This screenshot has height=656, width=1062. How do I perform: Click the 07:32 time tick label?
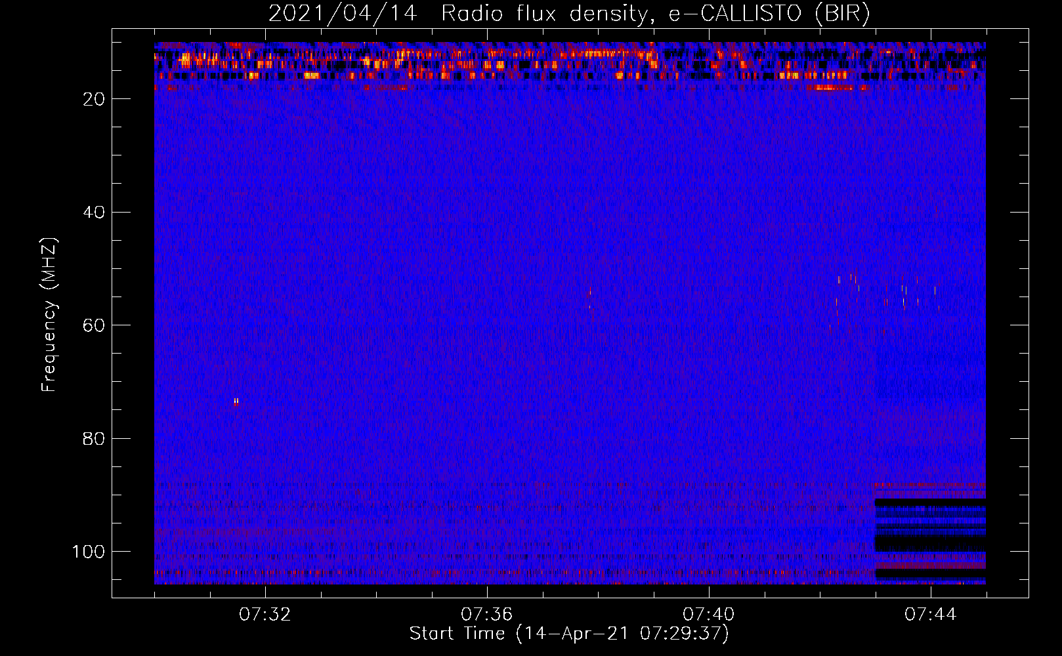[x=265, y=614]
